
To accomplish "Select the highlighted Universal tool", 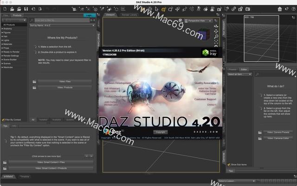I will (x=163, y=9).
